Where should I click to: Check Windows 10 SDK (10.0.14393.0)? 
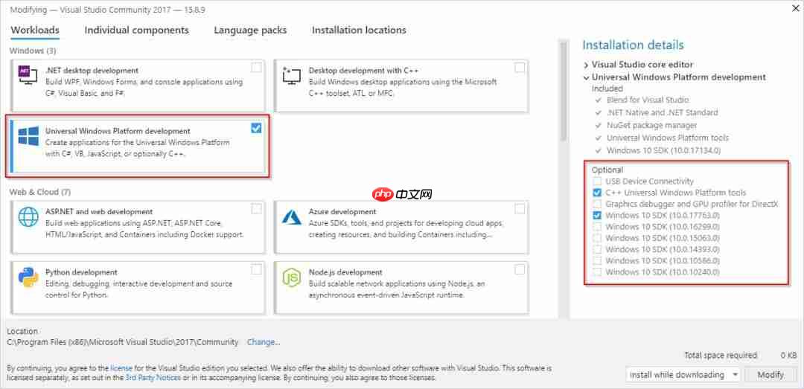pyautogui.click(x=597, y=249)
